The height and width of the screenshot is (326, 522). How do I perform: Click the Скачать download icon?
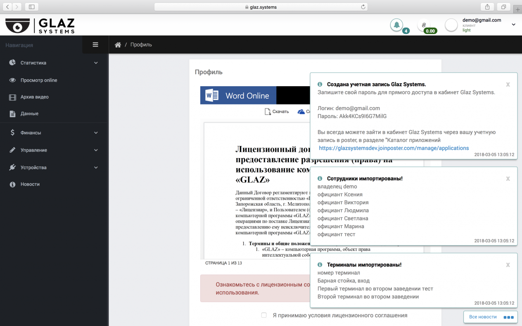[x=268, y=111]
